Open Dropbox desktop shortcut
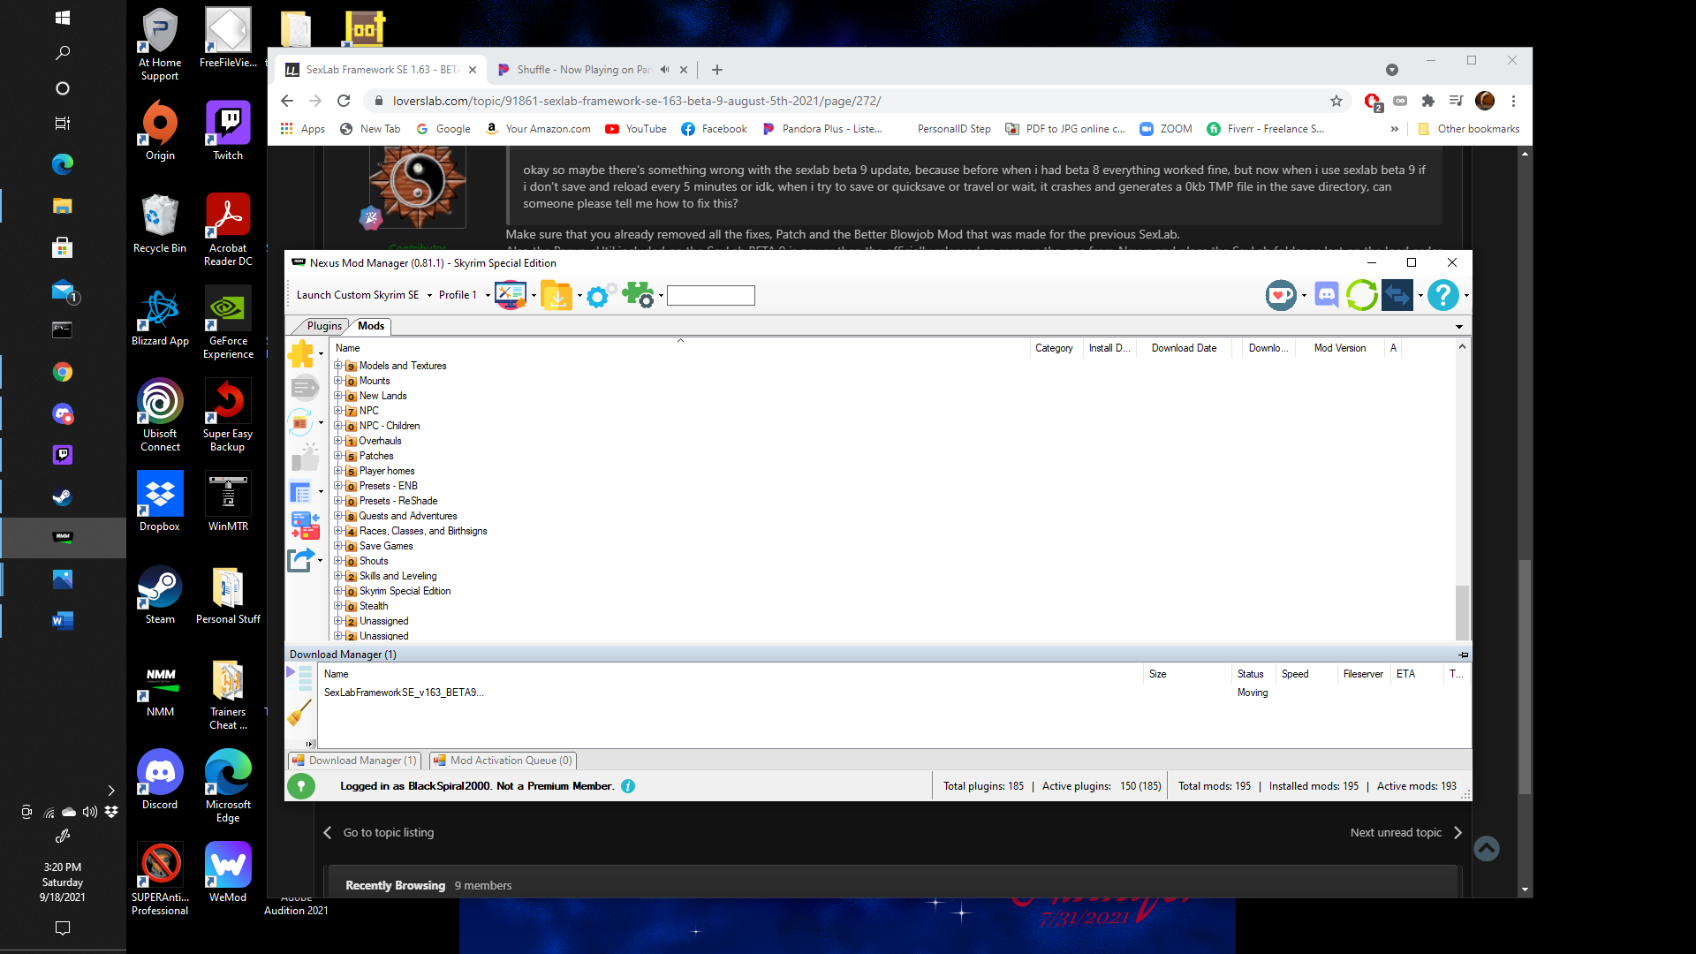 [160, 502]
